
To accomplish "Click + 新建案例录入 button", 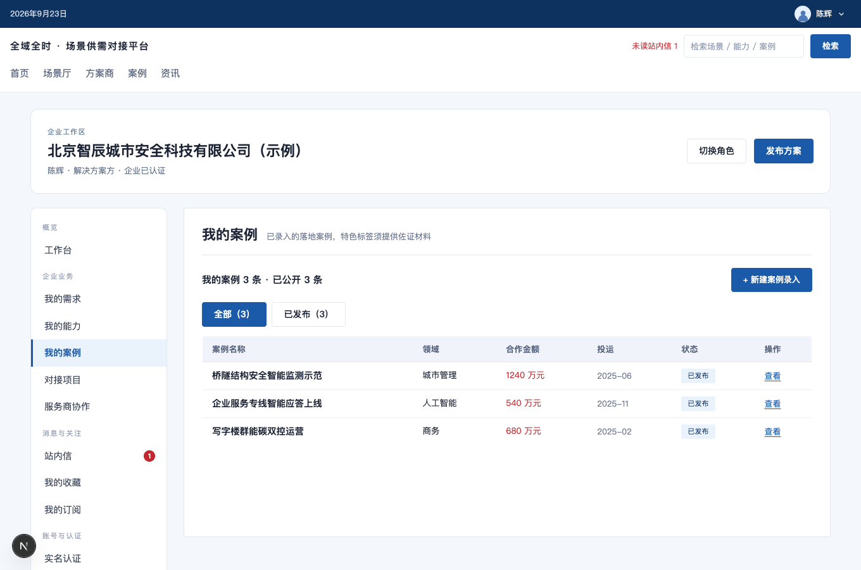I will point(772,280).
